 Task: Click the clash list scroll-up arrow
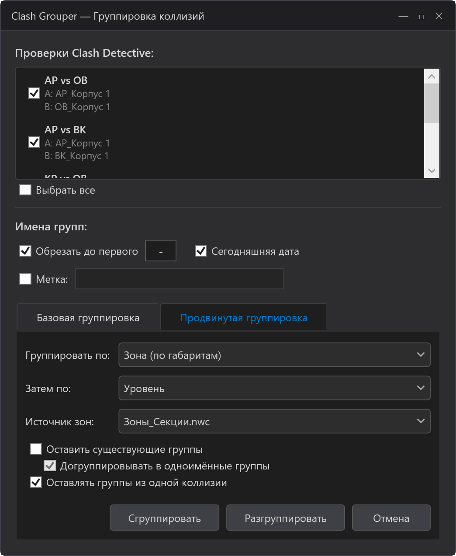[432, 76]
